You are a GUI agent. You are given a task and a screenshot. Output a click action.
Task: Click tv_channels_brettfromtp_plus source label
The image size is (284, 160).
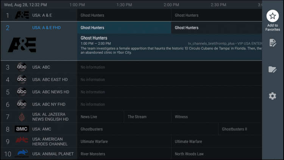[x=211, y=44]
